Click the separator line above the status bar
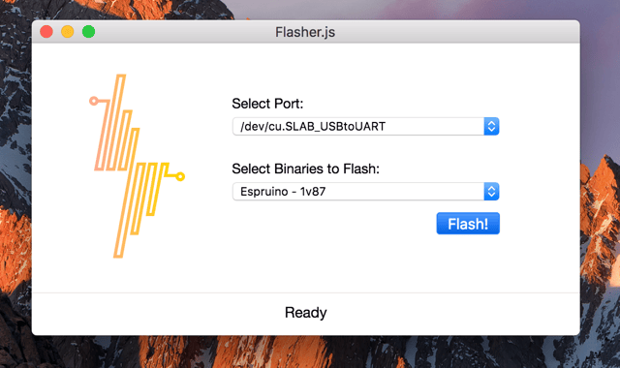The height and width of the screenshot is (368, 620). (306, 292)
